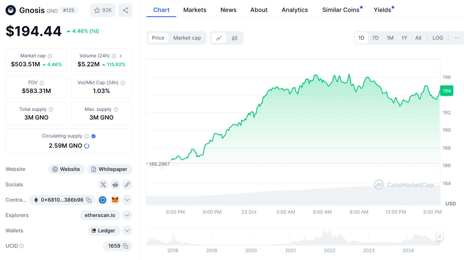Open Volume (24h) info icon

click(x=114, y=56)
